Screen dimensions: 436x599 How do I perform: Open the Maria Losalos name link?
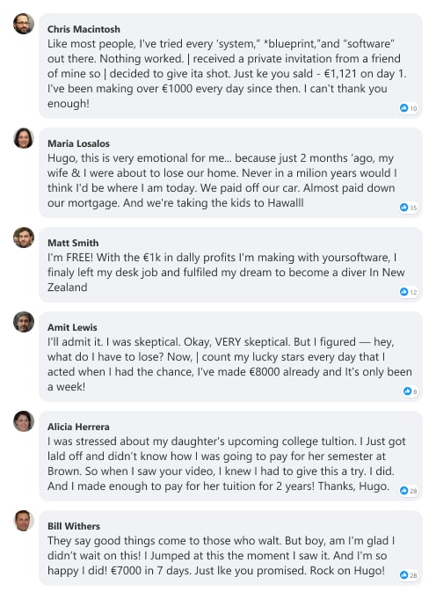pyautogui.click(x=78, y=143)
